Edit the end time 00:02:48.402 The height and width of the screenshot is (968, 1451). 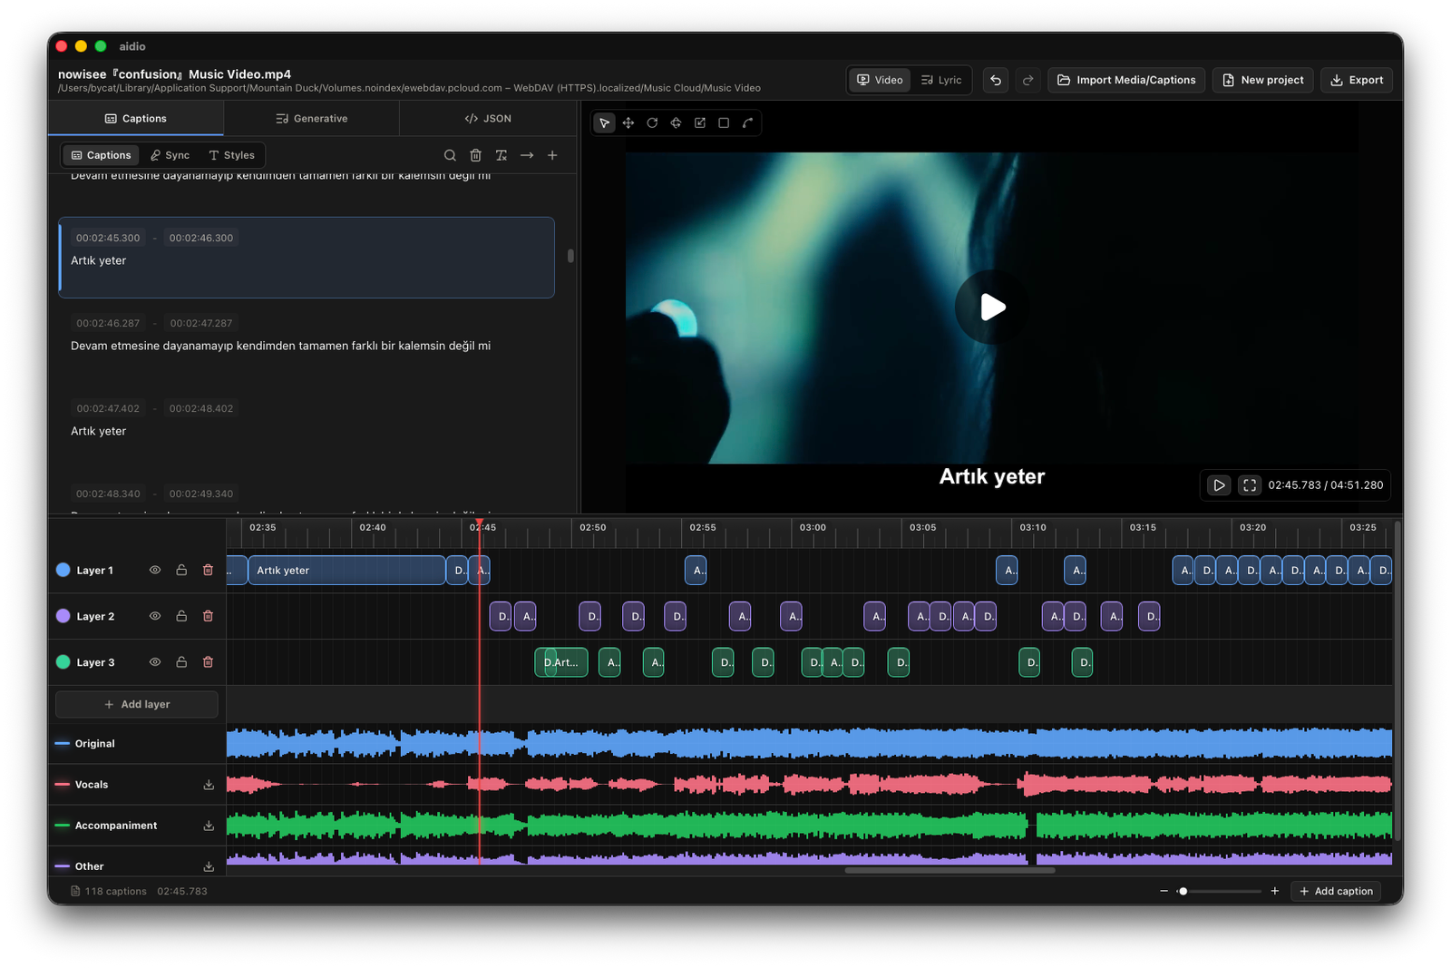201,408
